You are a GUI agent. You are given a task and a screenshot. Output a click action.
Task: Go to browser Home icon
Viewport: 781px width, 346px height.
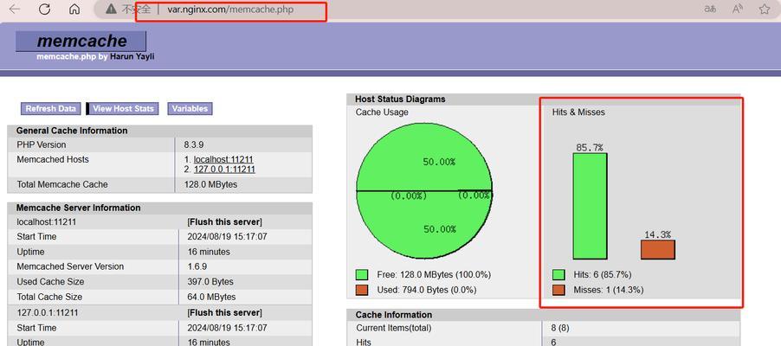pyautogui.click(x=74, y=9)
